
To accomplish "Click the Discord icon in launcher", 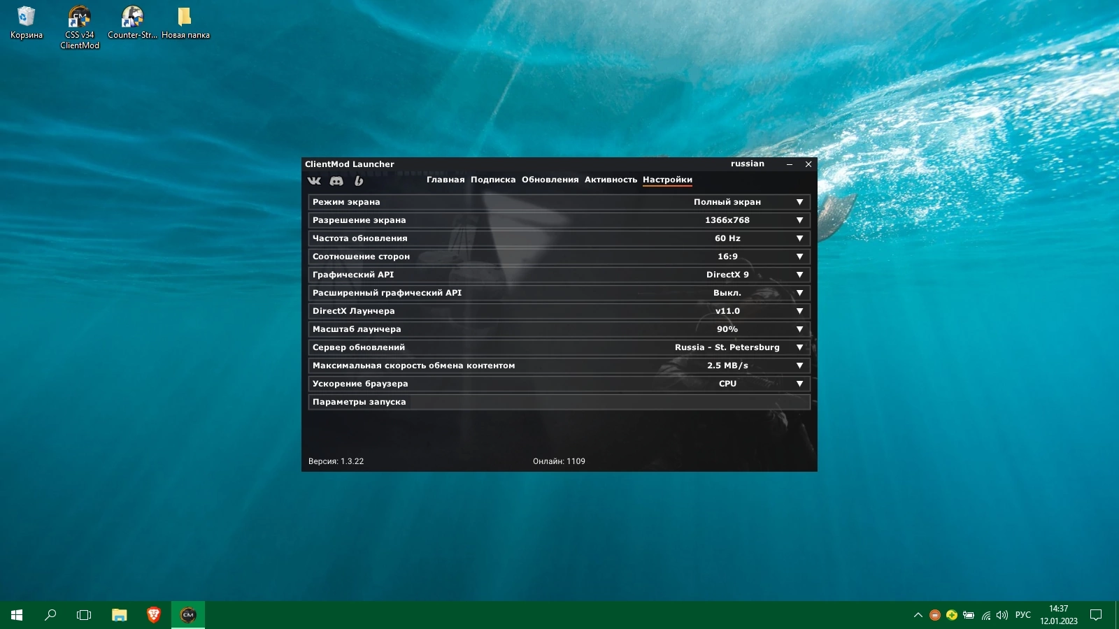I will (x=336, y=181).
